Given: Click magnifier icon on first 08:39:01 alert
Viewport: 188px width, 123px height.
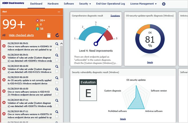Looking at the screenshot, I should point(57,44).
